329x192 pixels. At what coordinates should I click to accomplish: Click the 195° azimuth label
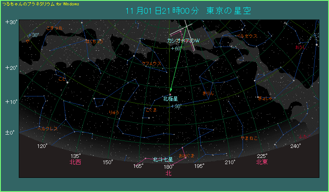(199, 166)
